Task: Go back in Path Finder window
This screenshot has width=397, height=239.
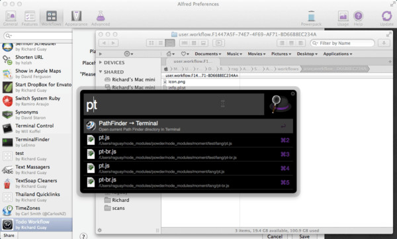Action: click(x=104, y=43)
